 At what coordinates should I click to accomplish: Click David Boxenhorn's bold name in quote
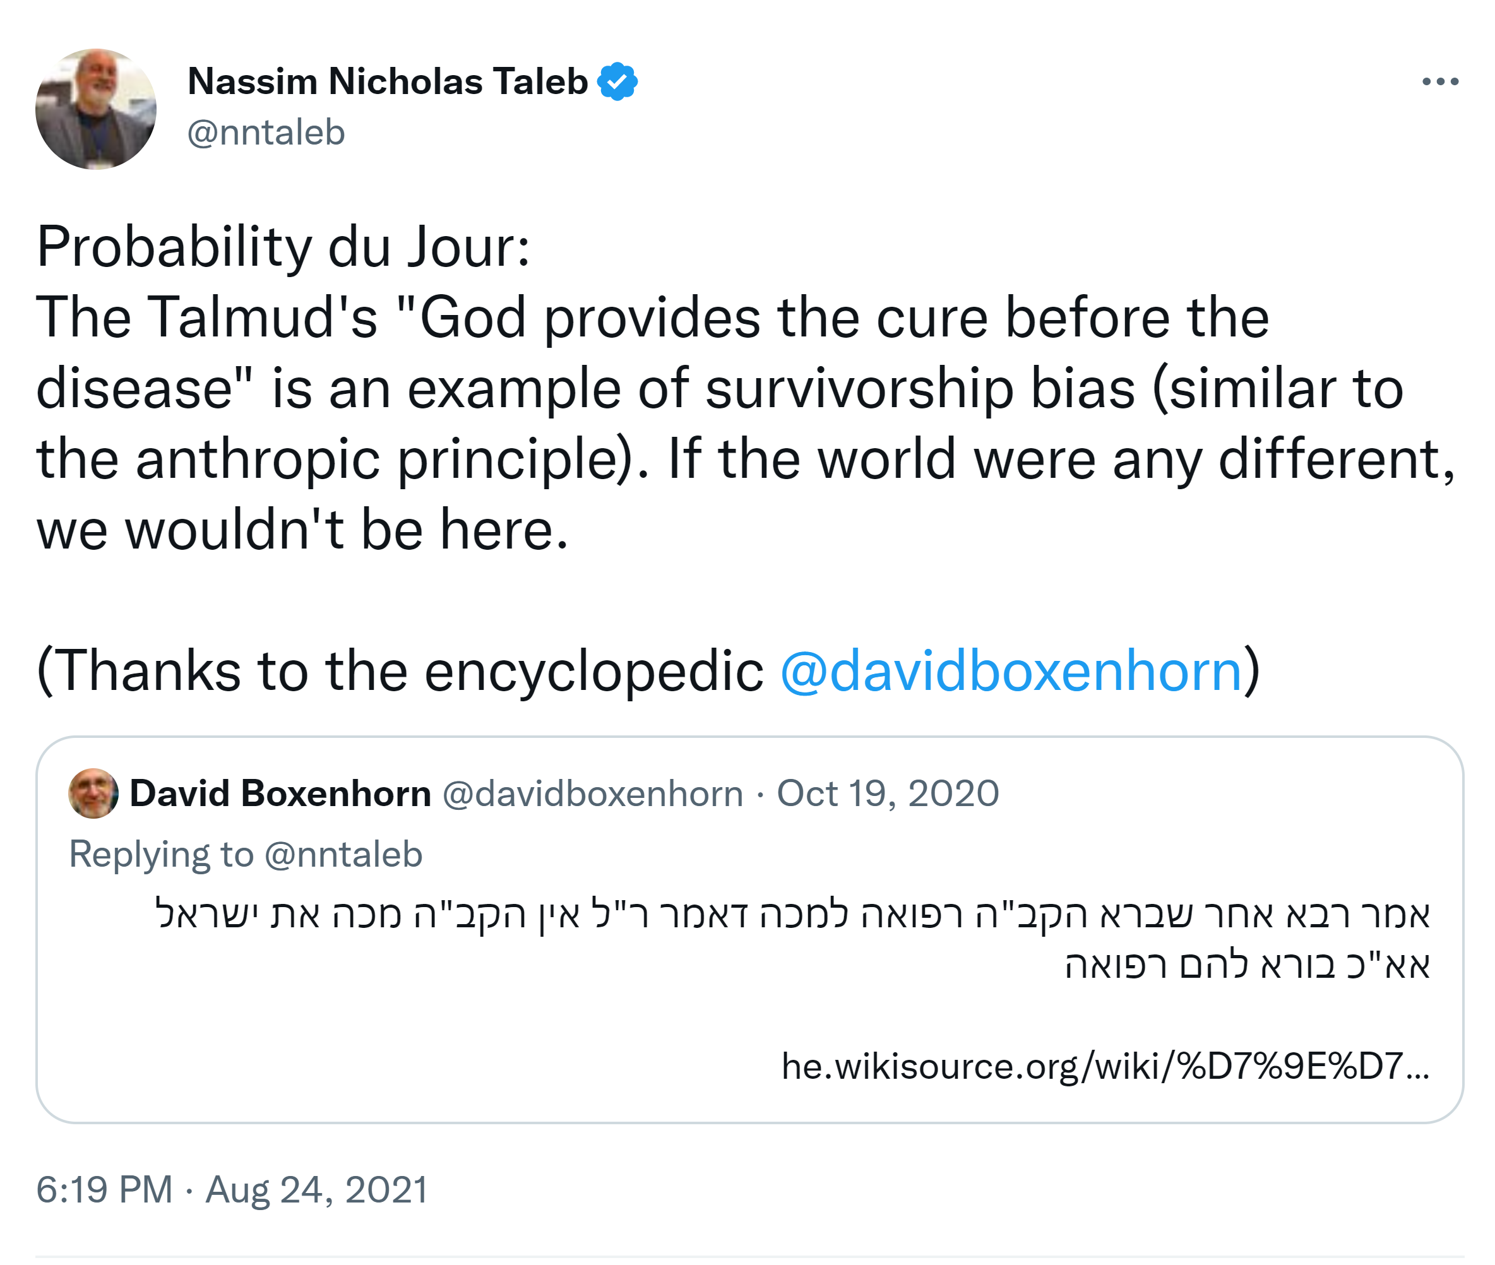click(x=280, y=794)
